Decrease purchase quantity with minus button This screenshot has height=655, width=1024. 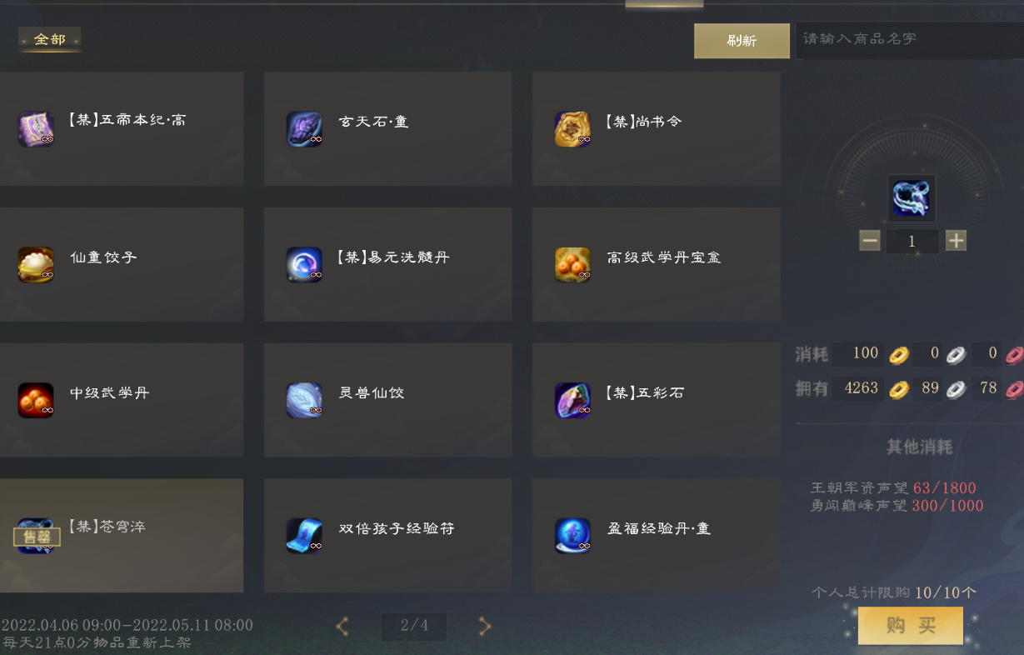[x=870, y=241]
